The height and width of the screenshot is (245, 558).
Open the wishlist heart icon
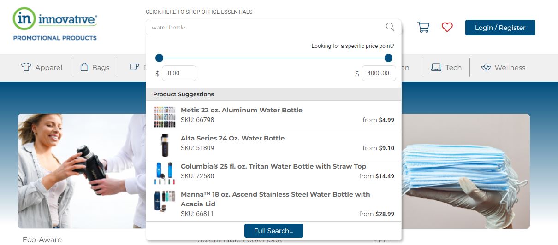coord(447,27)
